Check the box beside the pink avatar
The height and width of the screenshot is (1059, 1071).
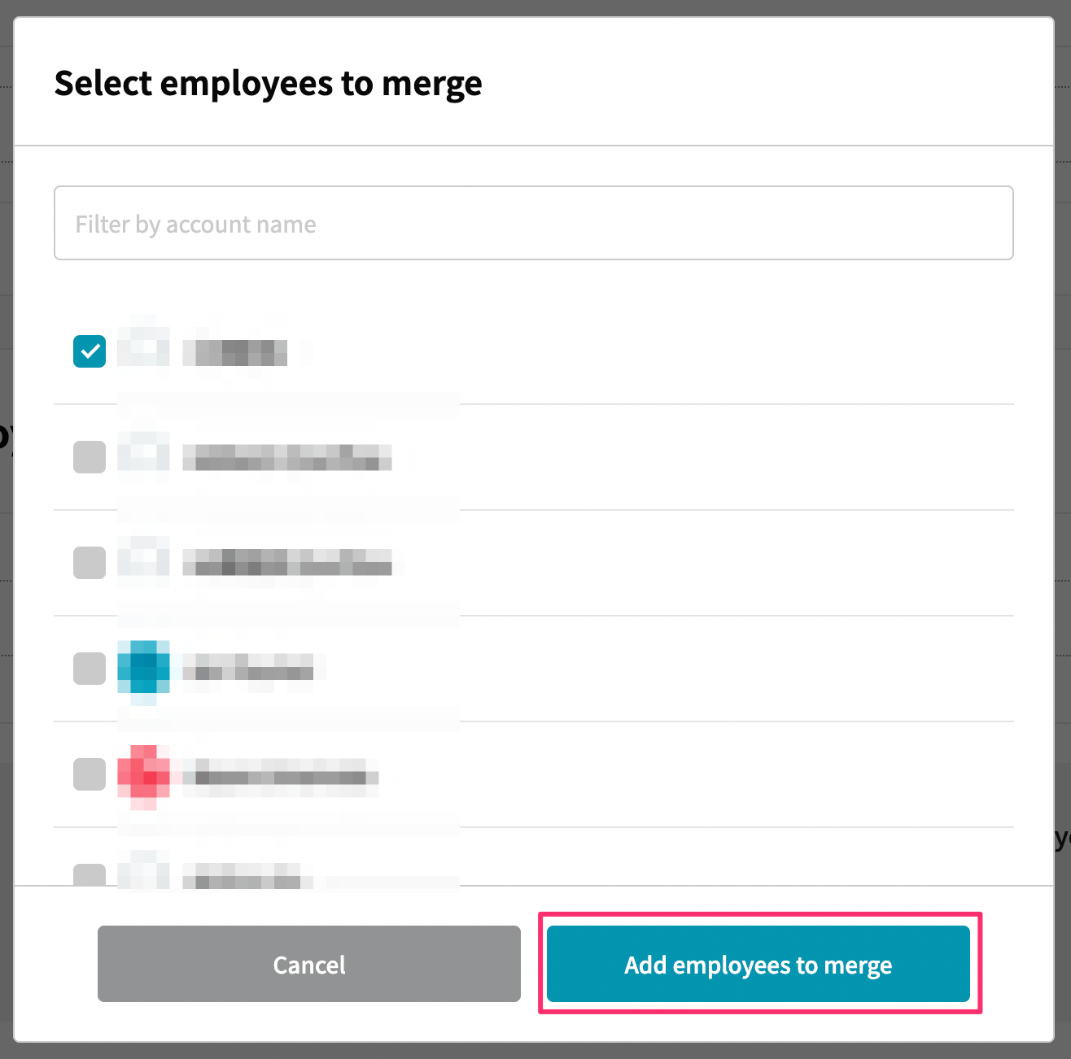(90, 774)
